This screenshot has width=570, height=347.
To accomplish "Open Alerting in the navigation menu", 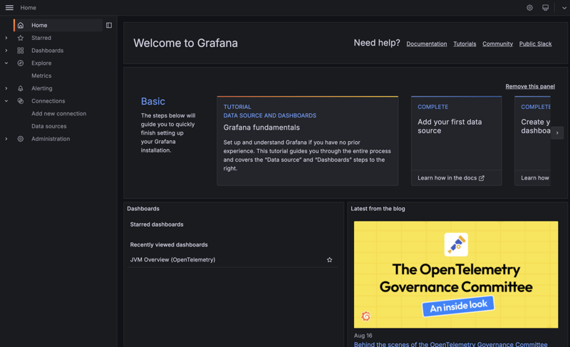I will click(41, 88).
